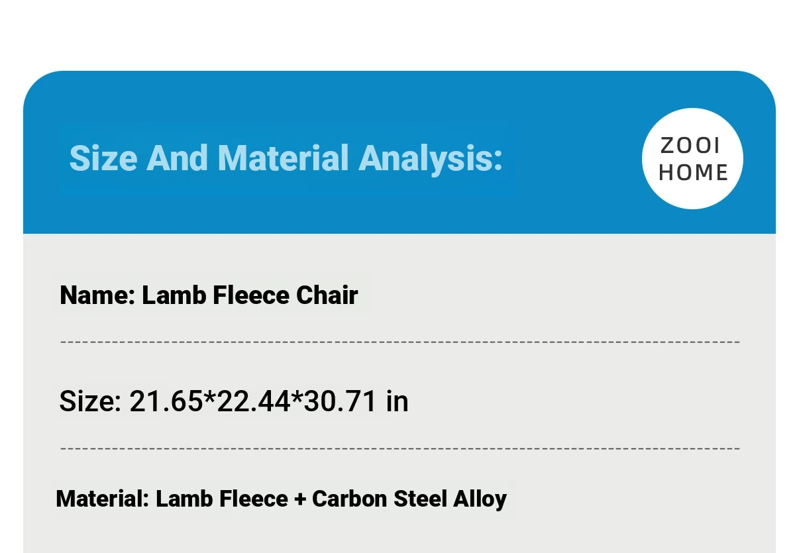This screenshot has width=795, height=553.
Task: Click the dashed divider below the Name row
Action: pyautogui.click(x=399, y=342)
